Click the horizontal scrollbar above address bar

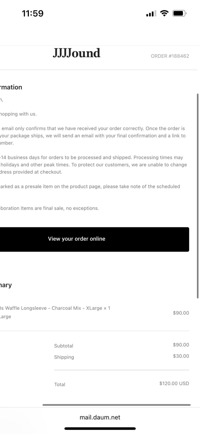[x=116, y=405]
